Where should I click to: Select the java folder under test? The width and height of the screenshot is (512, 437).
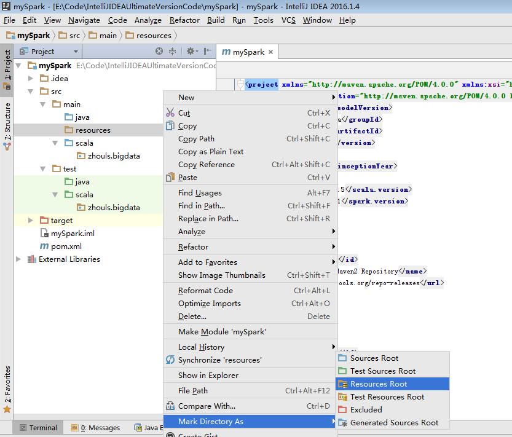pyautogui.click(x=77, y=181)
